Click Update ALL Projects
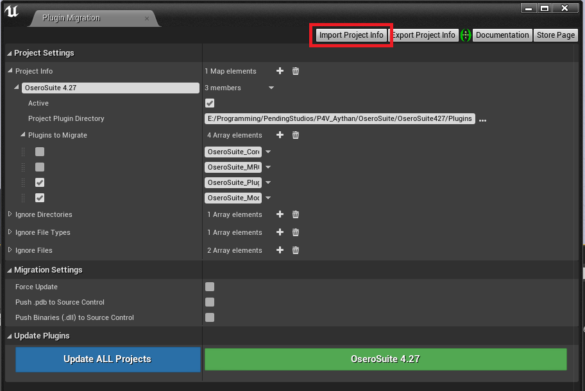 [x=108, y=359]
